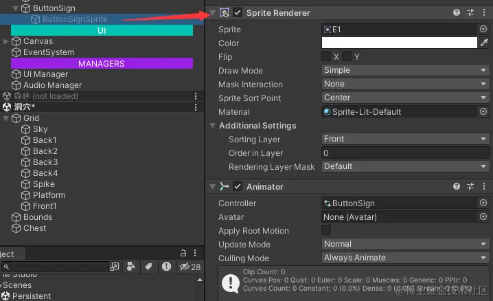Open Culling Mode dropdown
This screenshot has height=301, width=493.
coord(405,258)
